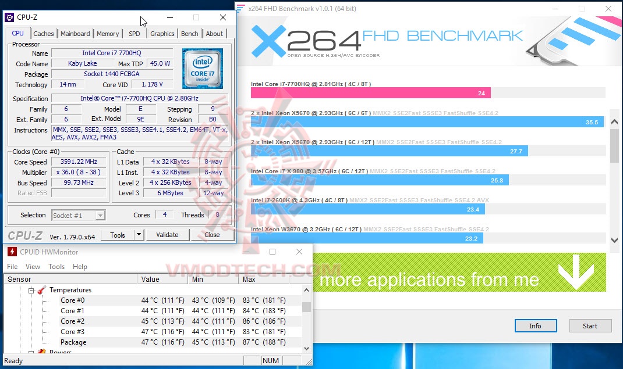Click the Min column header in HWMonitor
Screen dimensions: 623x369
[x=213, y=279]
